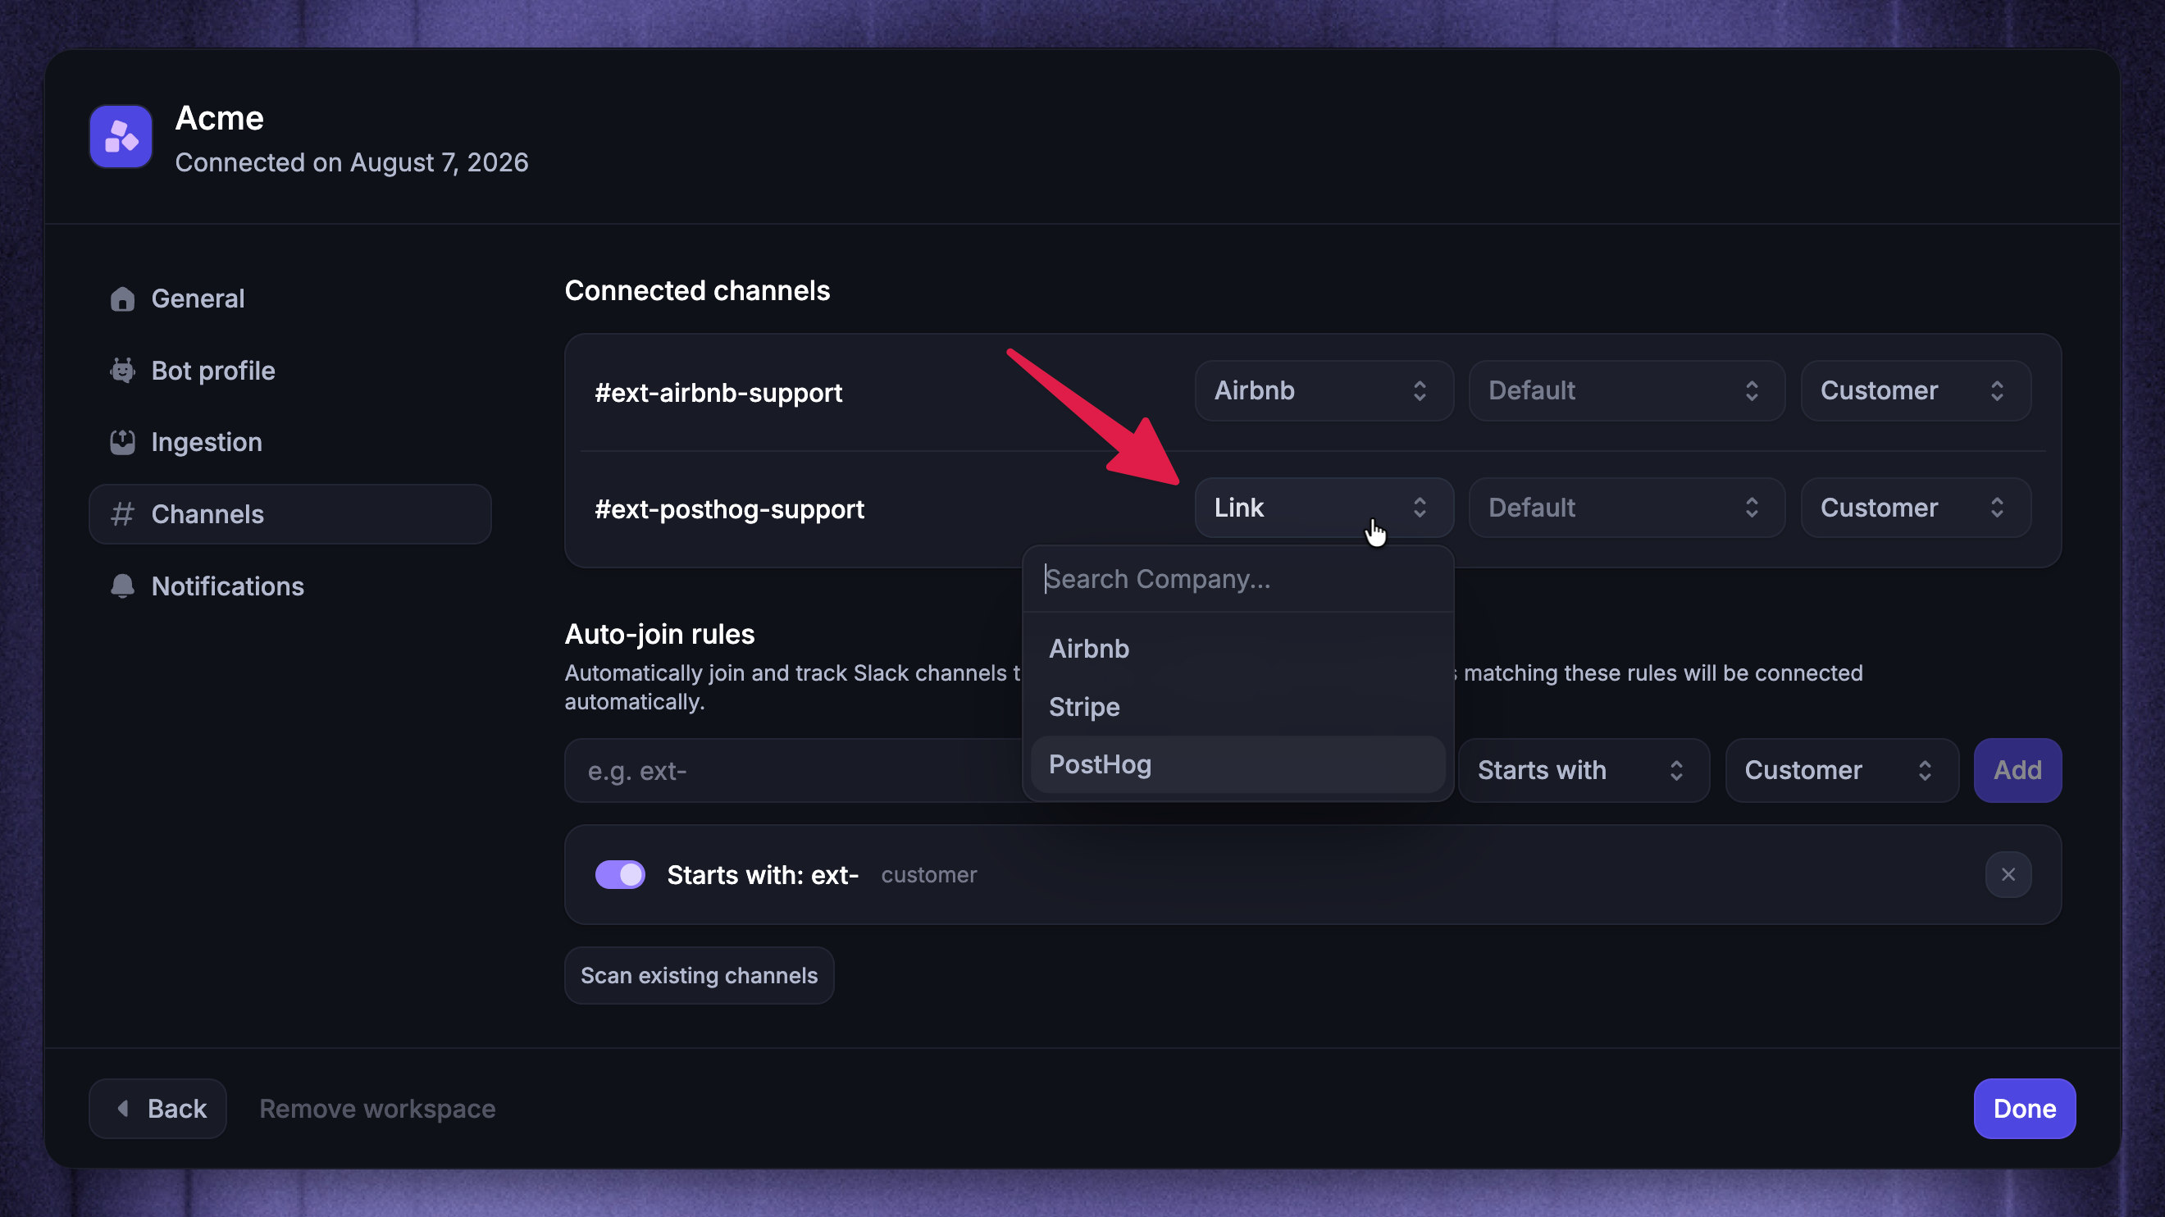
Task: Click the Acme workspace logo icon
Action: point(121,136)
